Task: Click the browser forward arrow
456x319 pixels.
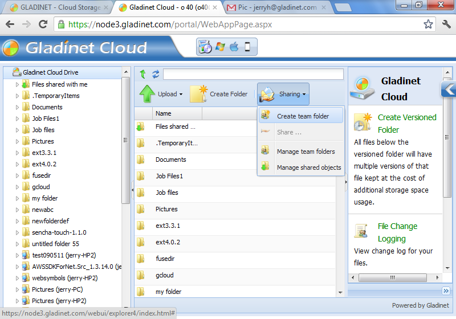Action: (x=26, y=24)
